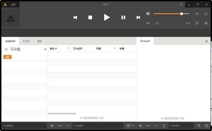Select the Default playlist tab
Viewport: 212px width, 131px height.
[x=145, y=41]
